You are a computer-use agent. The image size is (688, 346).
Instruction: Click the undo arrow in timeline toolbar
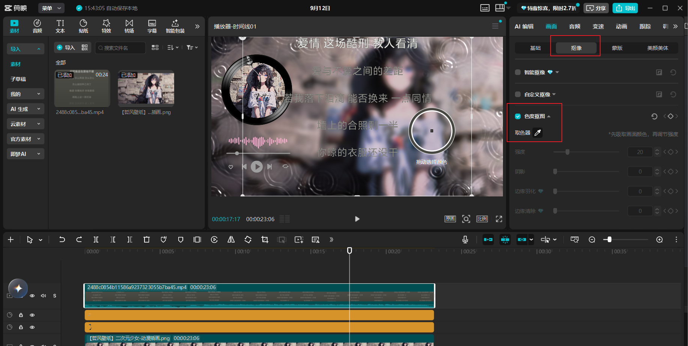62,240
